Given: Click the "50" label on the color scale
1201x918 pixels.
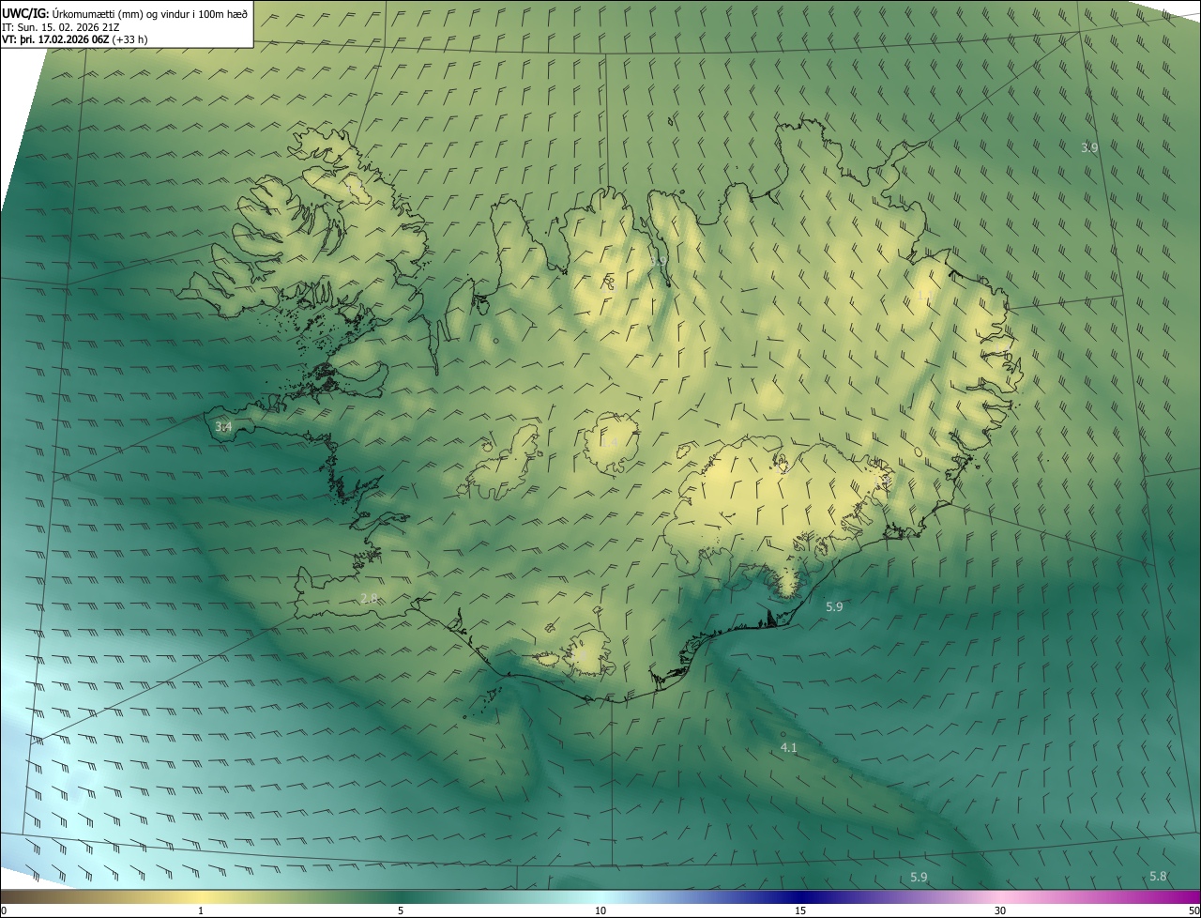Looking at the screenshot, I should (1193, 911).
